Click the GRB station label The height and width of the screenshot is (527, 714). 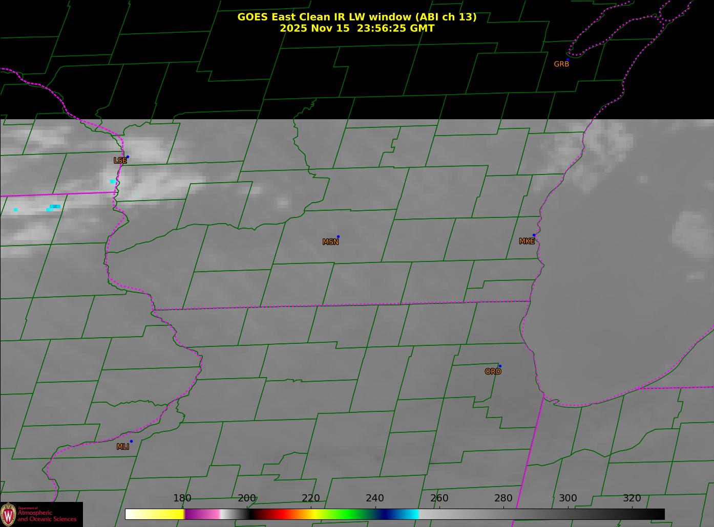click(x=561, y=64)
